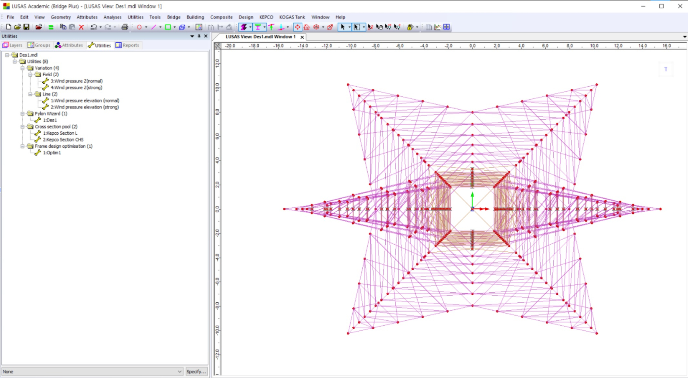Toggle the pin on the Utilities panel

pos(199,36)
